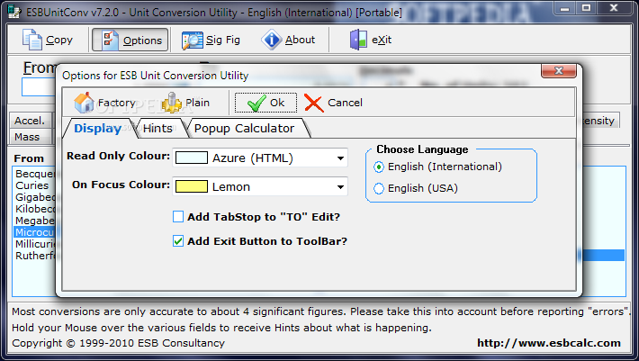639x361 pixels.
Task: Switch to the Display tab
Action: point(98,129)
